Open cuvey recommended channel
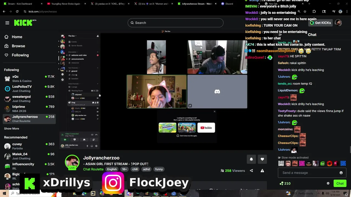 point(29,146)
